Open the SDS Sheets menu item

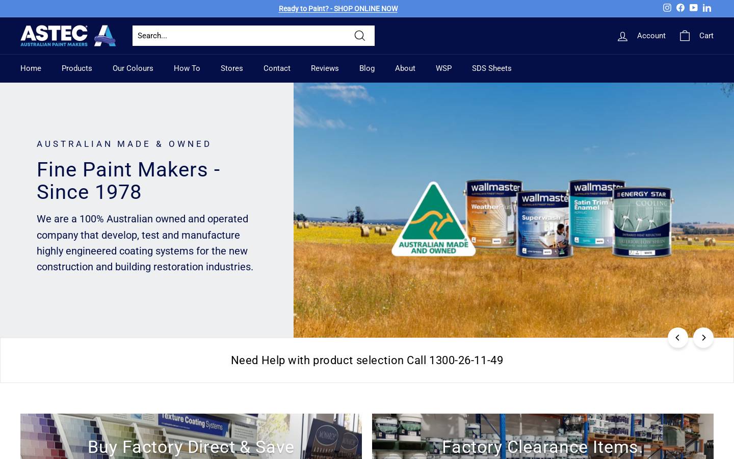[x=492, y=68]
